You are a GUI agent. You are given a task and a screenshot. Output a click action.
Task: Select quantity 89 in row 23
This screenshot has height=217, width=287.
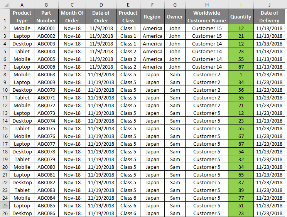pyautogui.click(x=241, y=190)
